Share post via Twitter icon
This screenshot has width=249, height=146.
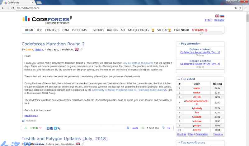[55, 128]
